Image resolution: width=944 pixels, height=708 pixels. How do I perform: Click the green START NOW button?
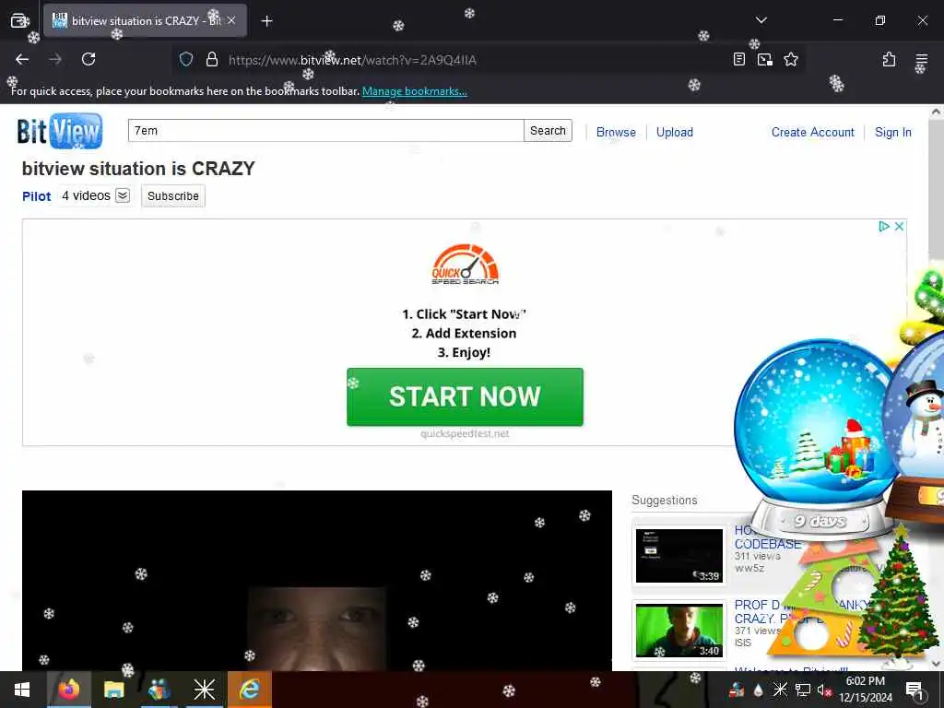(x=465, y=396)
